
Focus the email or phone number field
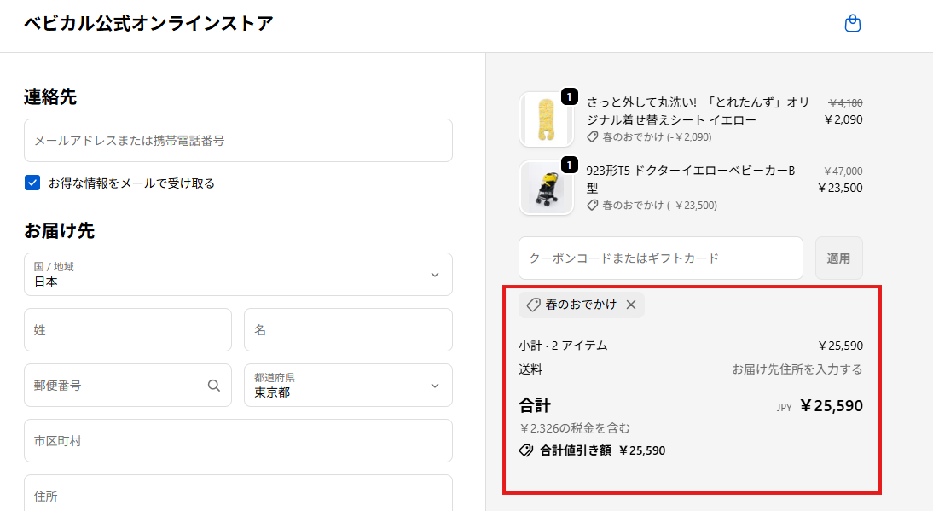point(238,141)
